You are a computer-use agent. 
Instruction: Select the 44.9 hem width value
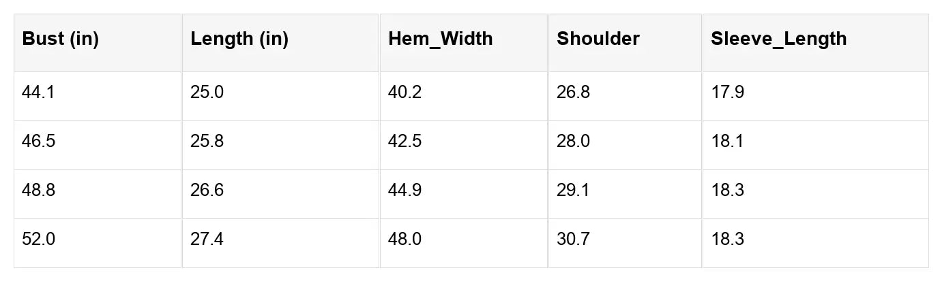pyautogui.click(x=404, y=191)
